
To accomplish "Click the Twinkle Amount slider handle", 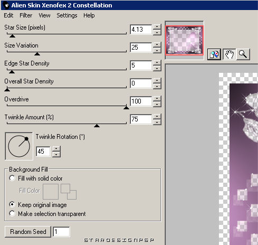I will coord(97,126).
